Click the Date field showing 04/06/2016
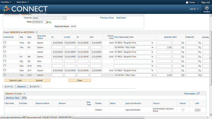 [39, 22]
